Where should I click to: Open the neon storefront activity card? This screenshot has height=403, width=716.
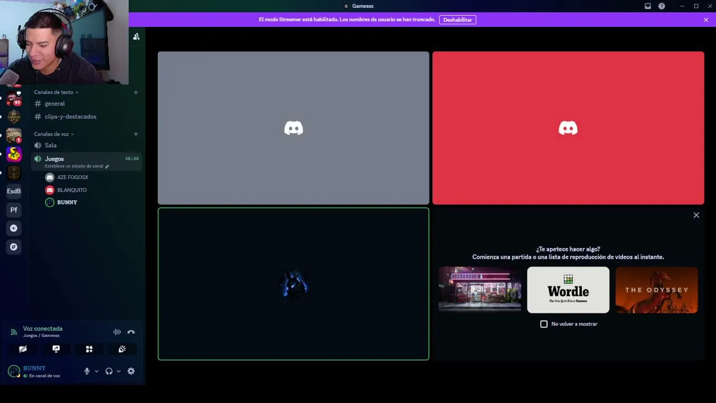pos(479,290)
